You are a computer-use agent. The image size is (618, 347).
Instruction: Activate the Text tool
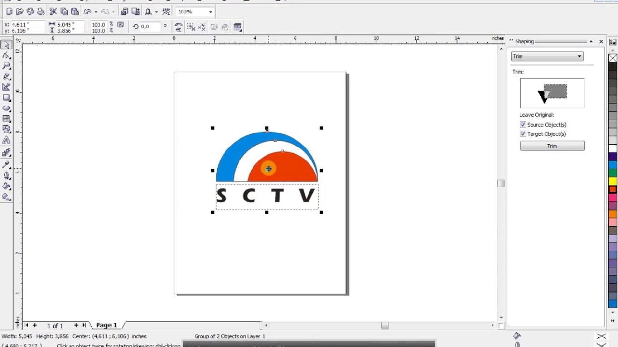pyautogui.click(x=6, y=140)
